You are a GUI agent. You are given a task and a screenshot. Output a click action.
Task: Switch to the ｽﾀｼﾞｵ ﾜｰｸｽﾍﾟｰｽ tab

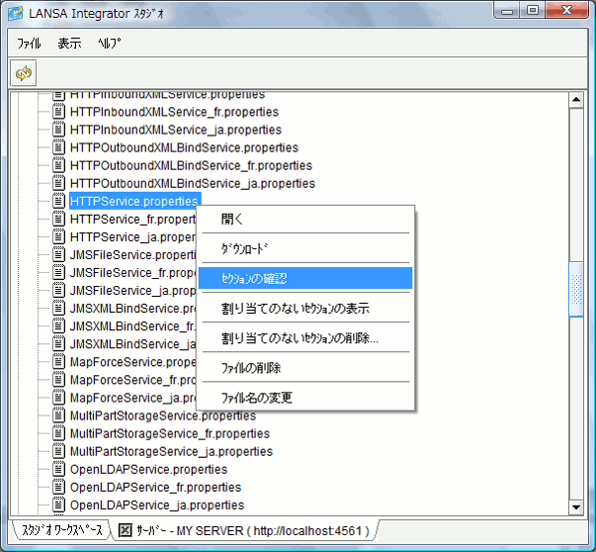(61, 530)
